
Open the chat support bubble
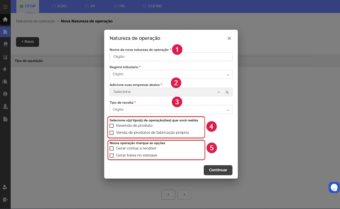point(334,188)
